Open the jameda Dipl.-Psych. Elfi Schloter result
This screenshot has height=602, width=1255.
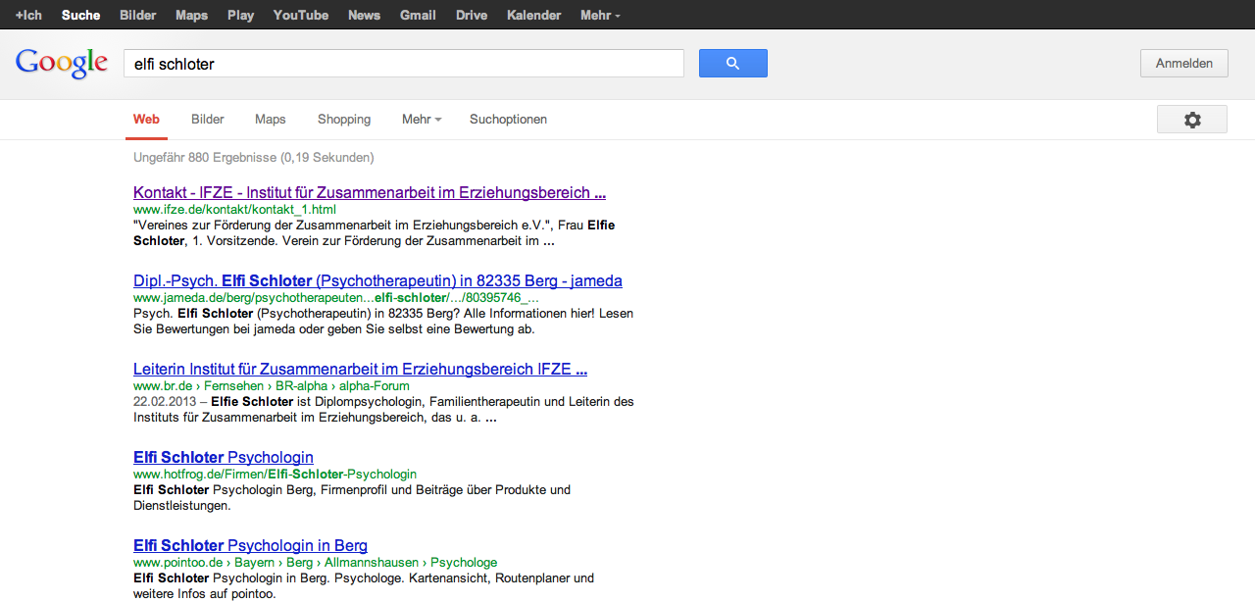[x=377, y=280]
